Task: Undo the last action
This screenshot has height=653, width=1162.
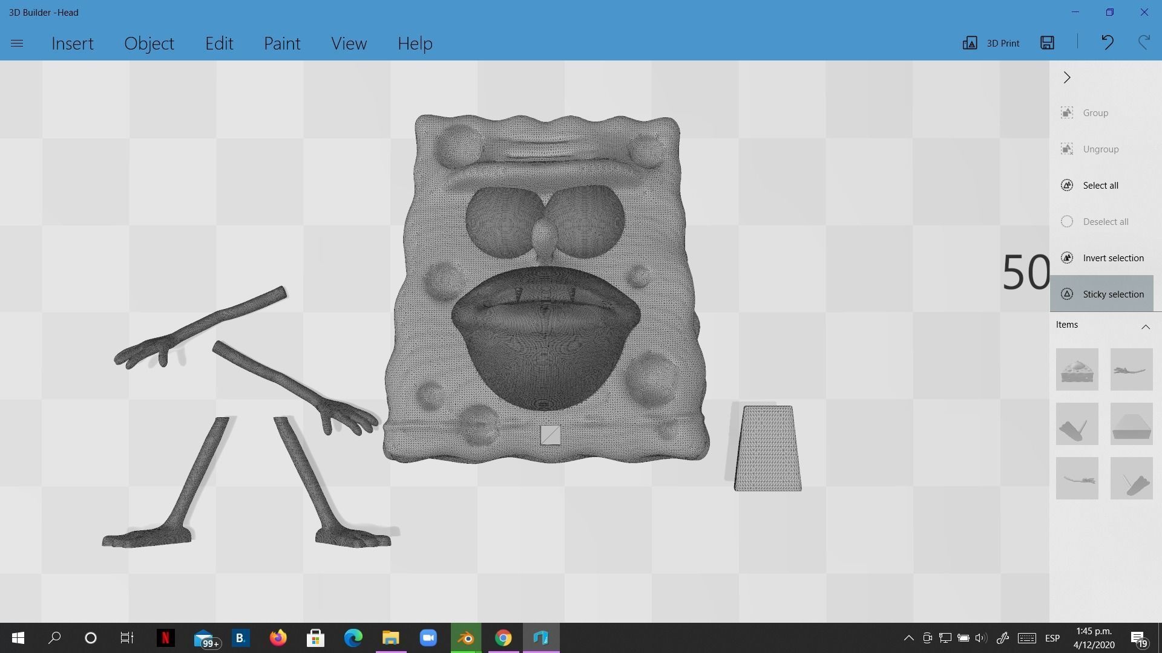Action: tap(1107, 42)
